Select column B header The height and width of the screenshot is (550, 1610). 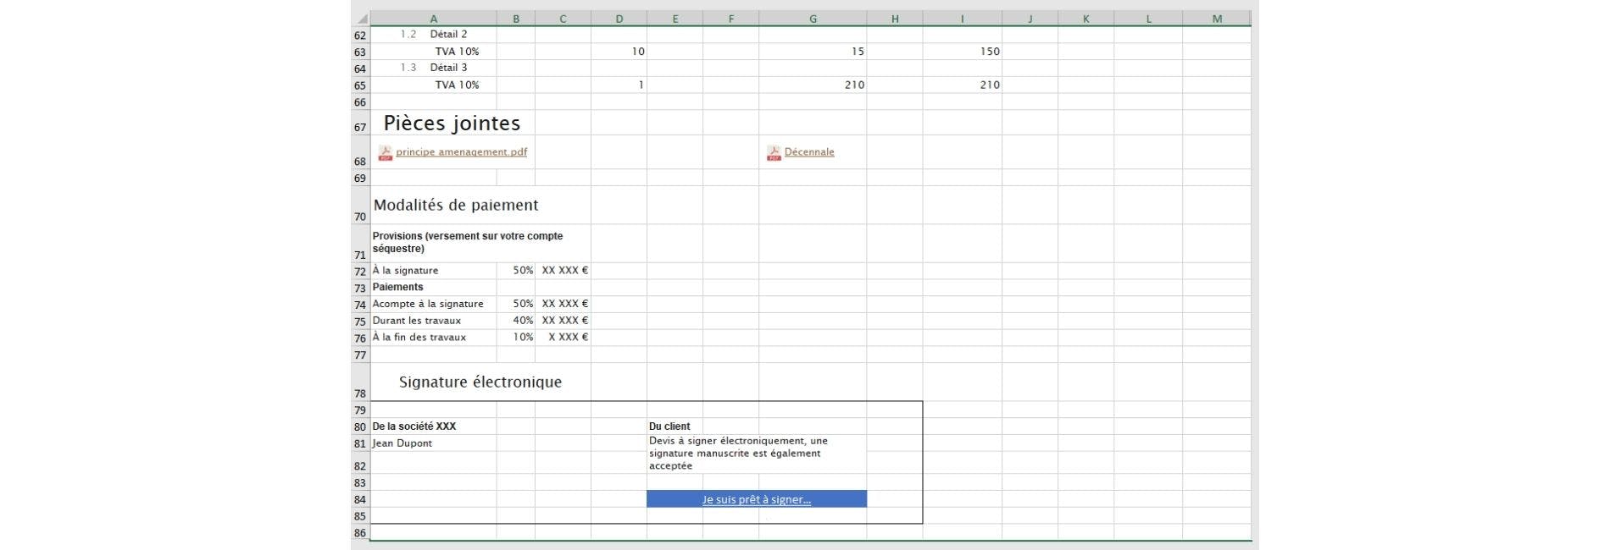pos(516,19)
